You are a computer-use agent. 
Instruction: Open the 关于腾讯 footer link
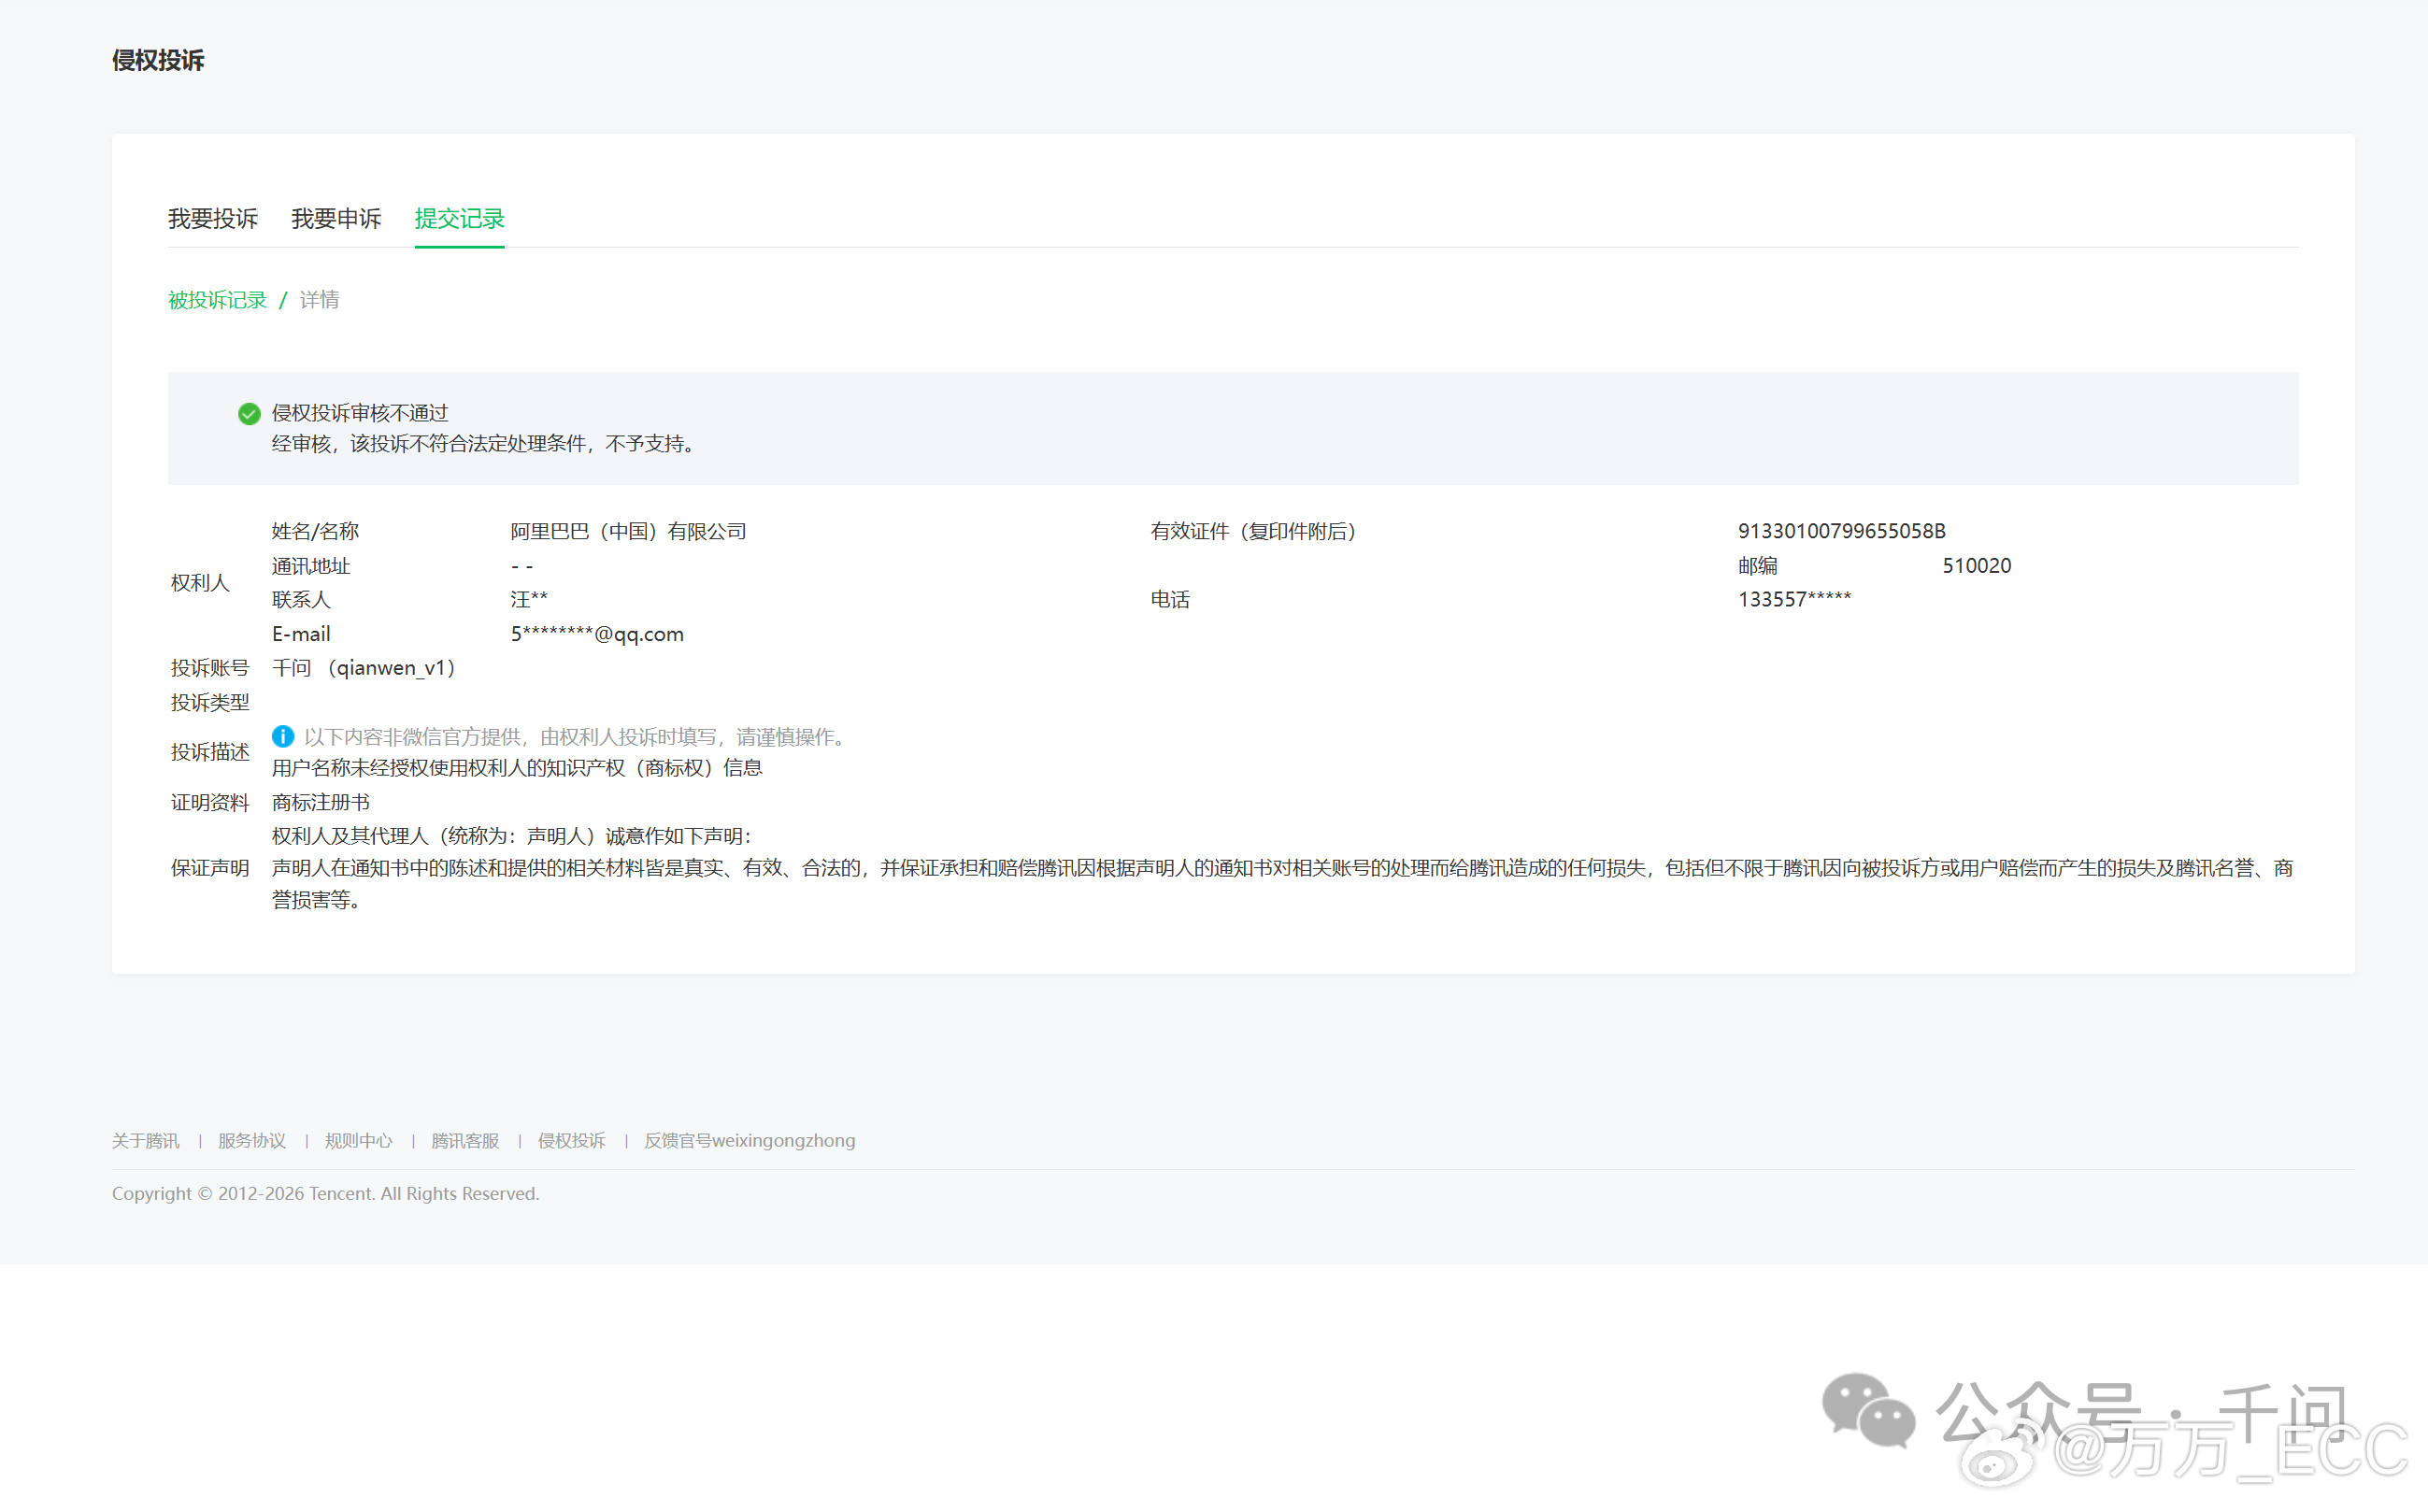tap(146, 1141)
